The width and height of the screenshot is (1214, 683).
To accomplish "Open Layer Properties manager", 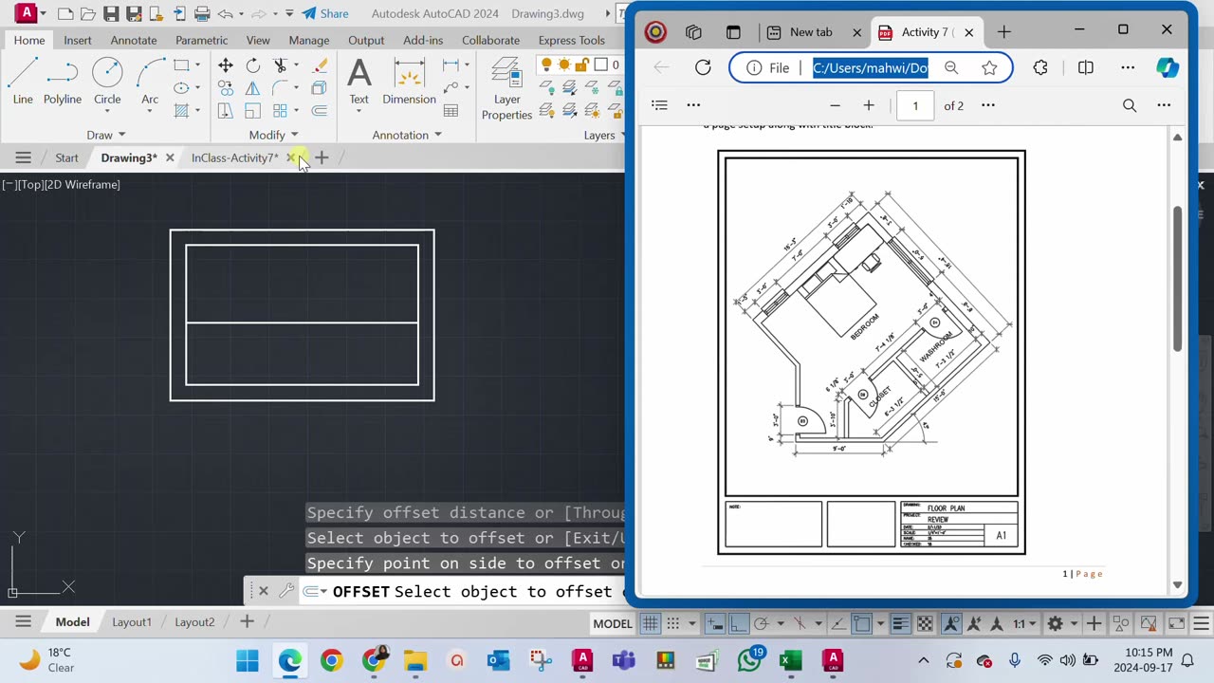I will [506, 87].
